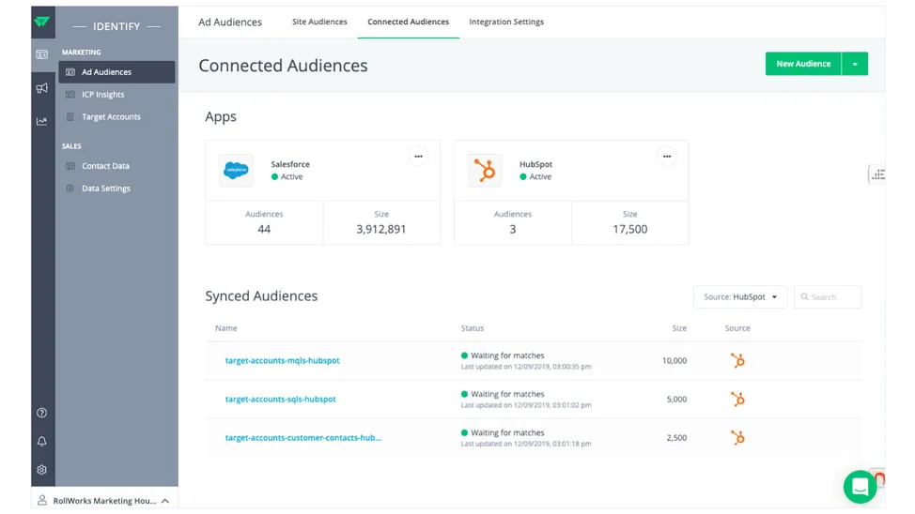
Task: Click the RollWorks logo icon
Action: click(42, 23)
